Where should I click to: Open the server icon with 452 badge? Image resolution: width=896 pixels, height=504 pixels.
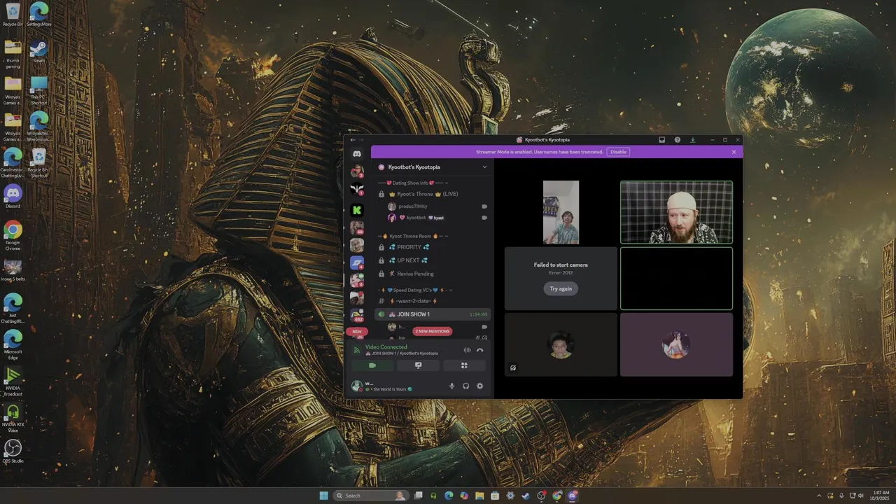pos(357,316)
